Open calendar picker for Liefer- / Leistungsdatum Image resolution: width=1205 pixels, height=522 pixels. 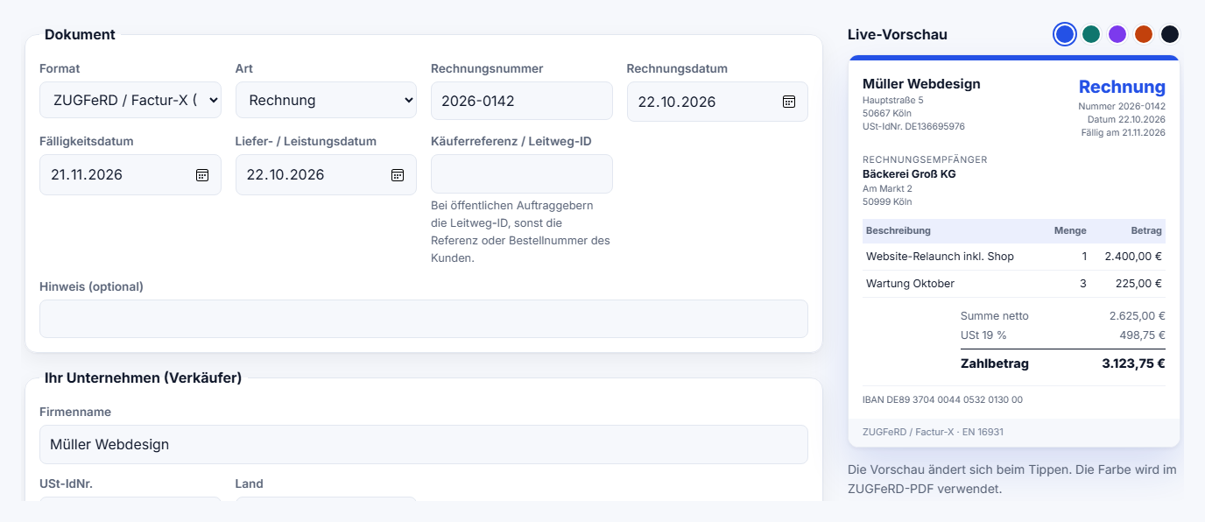pyautogui.click(x=398, y=174)
